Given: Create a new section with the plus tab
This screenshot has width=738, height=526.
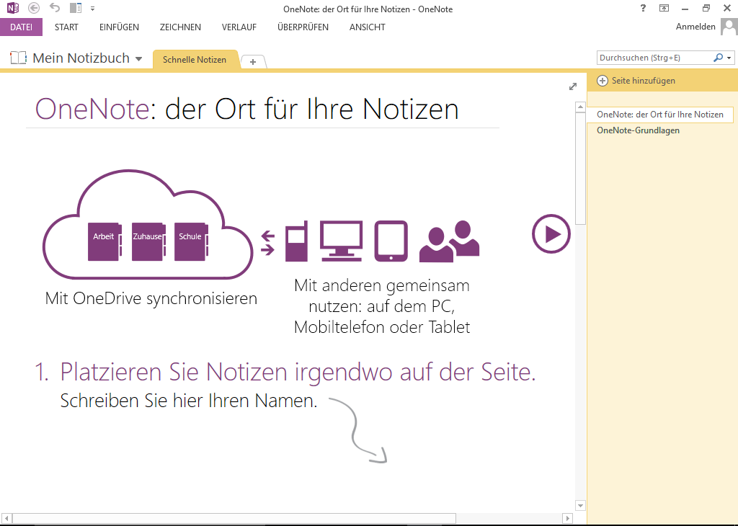Looking at the screenshot, I should [x=253, y=62].
